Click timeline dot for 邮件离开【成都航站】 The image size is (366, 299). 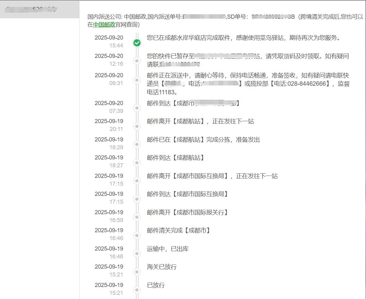[x=137, y=126]
